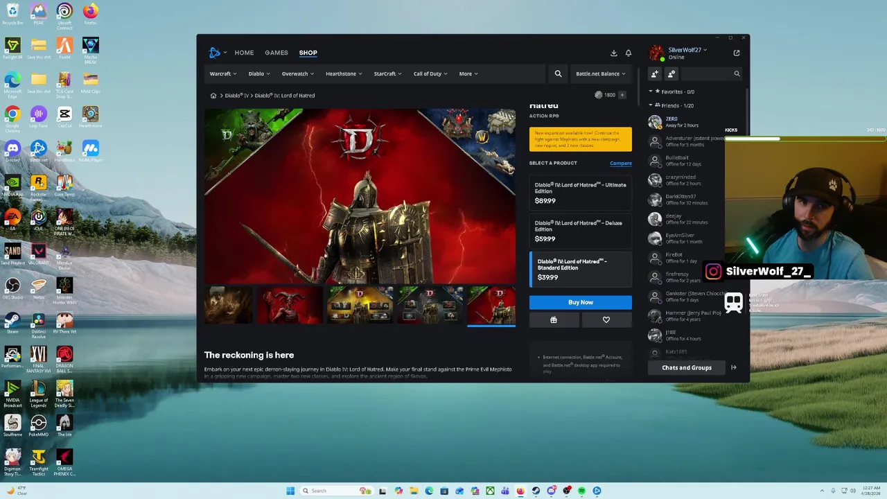The height and width of the screenshot is (499, 887).
Task: Select the third gallery thumbnail
Action: tap(360, 305)
